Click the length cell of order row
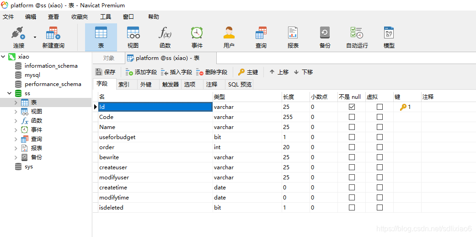This screenshot has width=476, height=237. click(x=296, y=147)
